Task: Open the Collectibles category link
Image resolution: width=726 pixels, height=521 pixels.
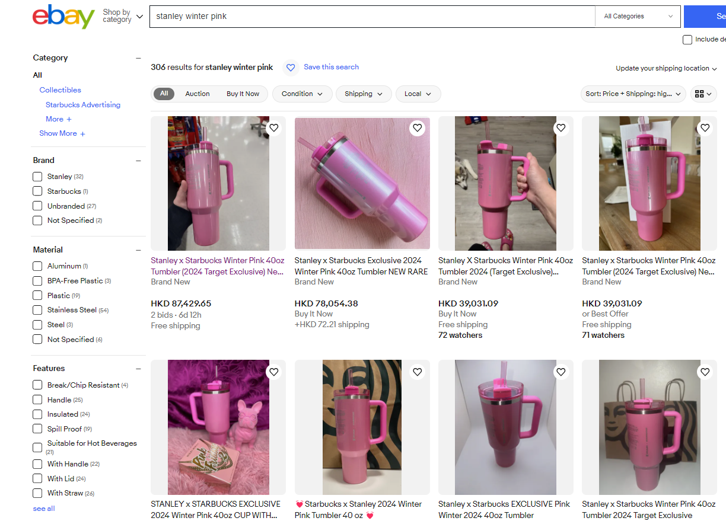Action: tap(60, 90)
